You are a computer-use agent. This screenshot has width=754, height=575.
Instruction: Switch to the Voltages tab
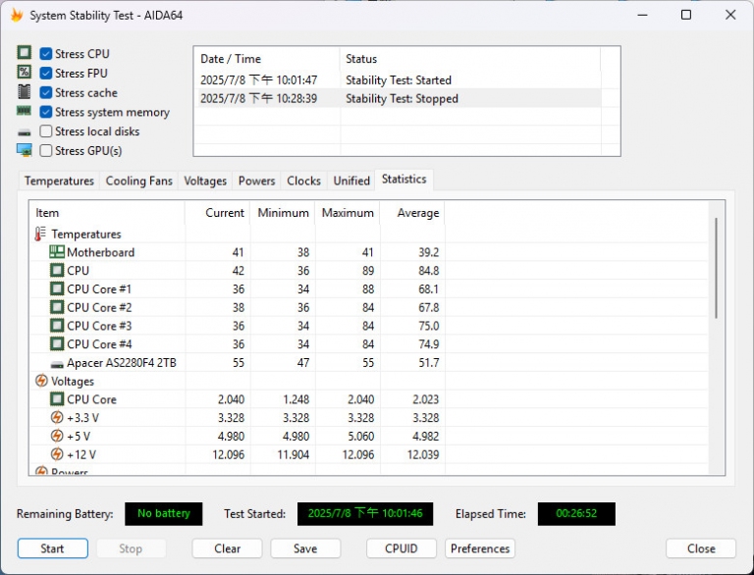(205, 181)
